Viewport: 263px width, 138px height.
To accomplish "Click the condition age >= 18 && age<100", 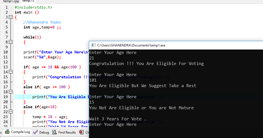I will [54, 67].
